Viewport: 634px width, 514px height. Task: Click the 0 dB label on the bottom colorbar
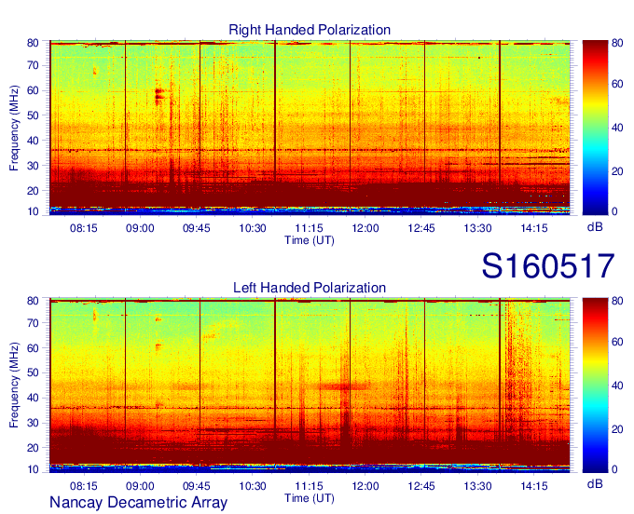tap(615, 469)
